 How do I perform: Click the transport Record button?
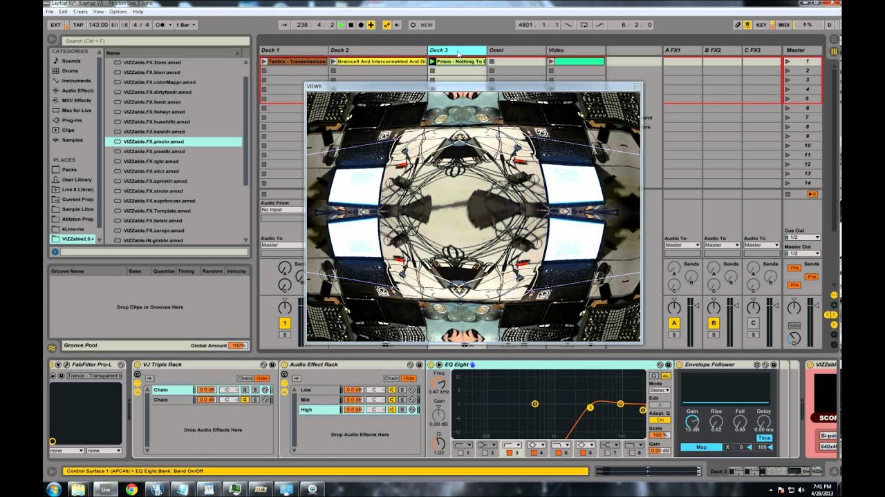360,25
